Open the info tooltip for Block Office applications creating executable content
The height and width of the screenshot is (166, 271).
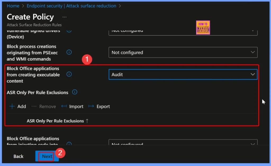click(x=69, y=74)
